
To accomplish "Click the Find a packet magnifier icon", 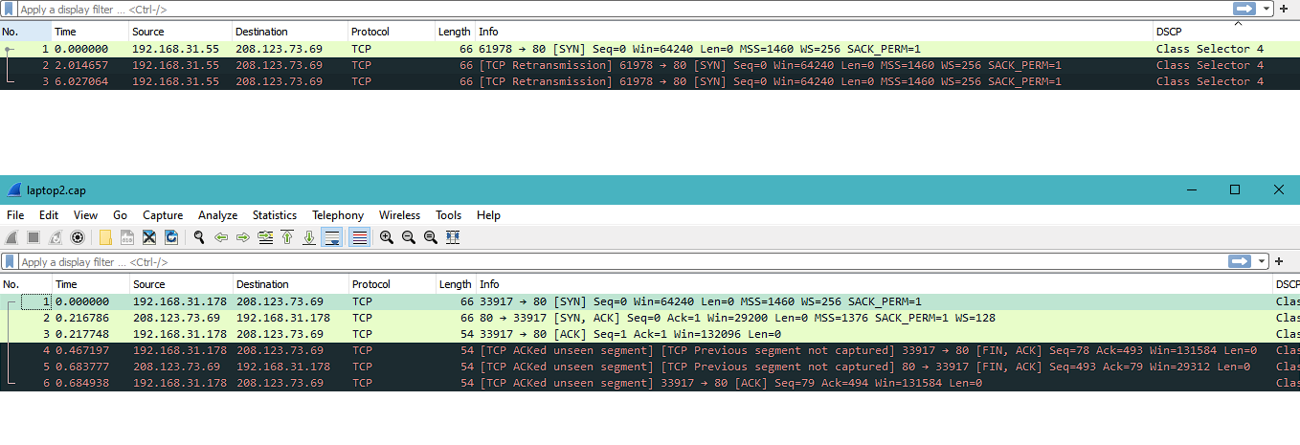I will pyautogui.click(x=199, y=237).
